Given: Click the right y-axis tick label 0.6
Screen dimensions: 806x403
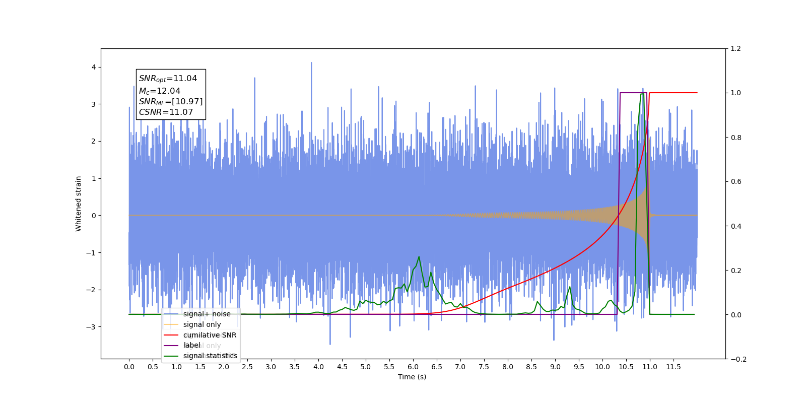Looking at the screenshot, I should tap(735, 181).
